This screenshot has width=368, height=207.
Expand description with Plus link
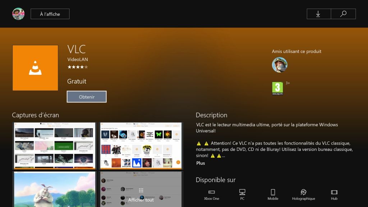click(201, 163)
